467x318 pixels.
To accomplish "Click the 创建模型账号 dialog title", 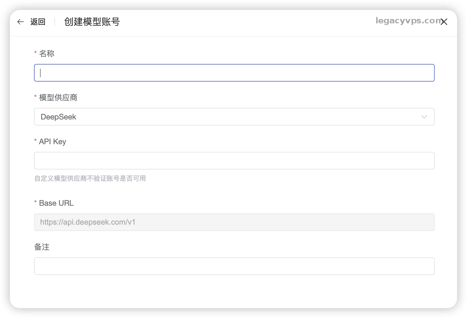I will (92, 22).
